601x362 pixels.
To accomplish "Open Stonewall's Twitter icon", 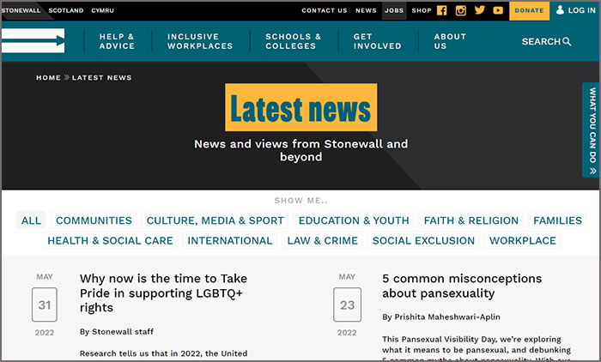I will point(479,10).
